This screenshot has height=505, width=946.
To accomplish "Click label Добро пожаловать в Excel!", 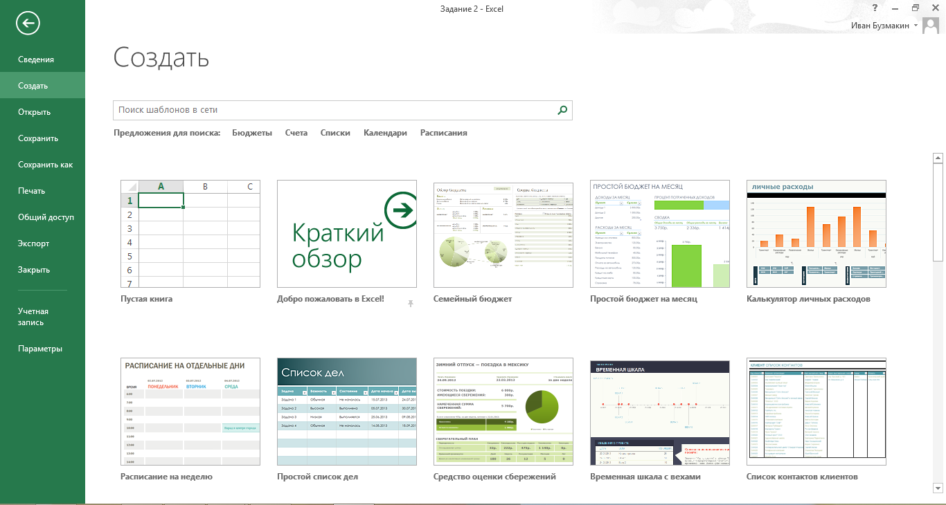I will [330, 299].
